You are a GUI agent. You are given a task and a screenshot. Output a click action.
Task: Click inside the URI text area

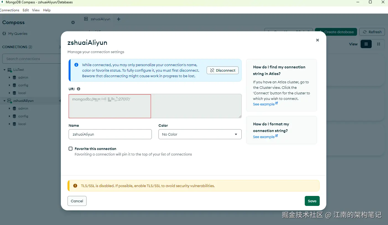155,106
